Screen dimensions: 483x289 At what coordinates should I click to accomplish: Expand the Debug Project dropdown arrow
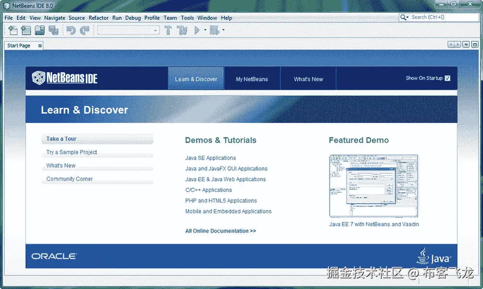223,30
